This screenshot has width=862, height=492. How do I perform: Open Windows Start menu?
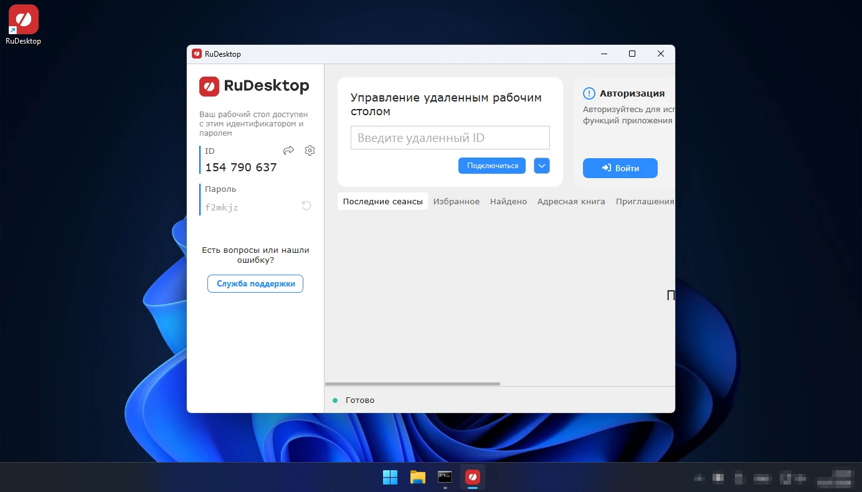[x=390, y=478]
